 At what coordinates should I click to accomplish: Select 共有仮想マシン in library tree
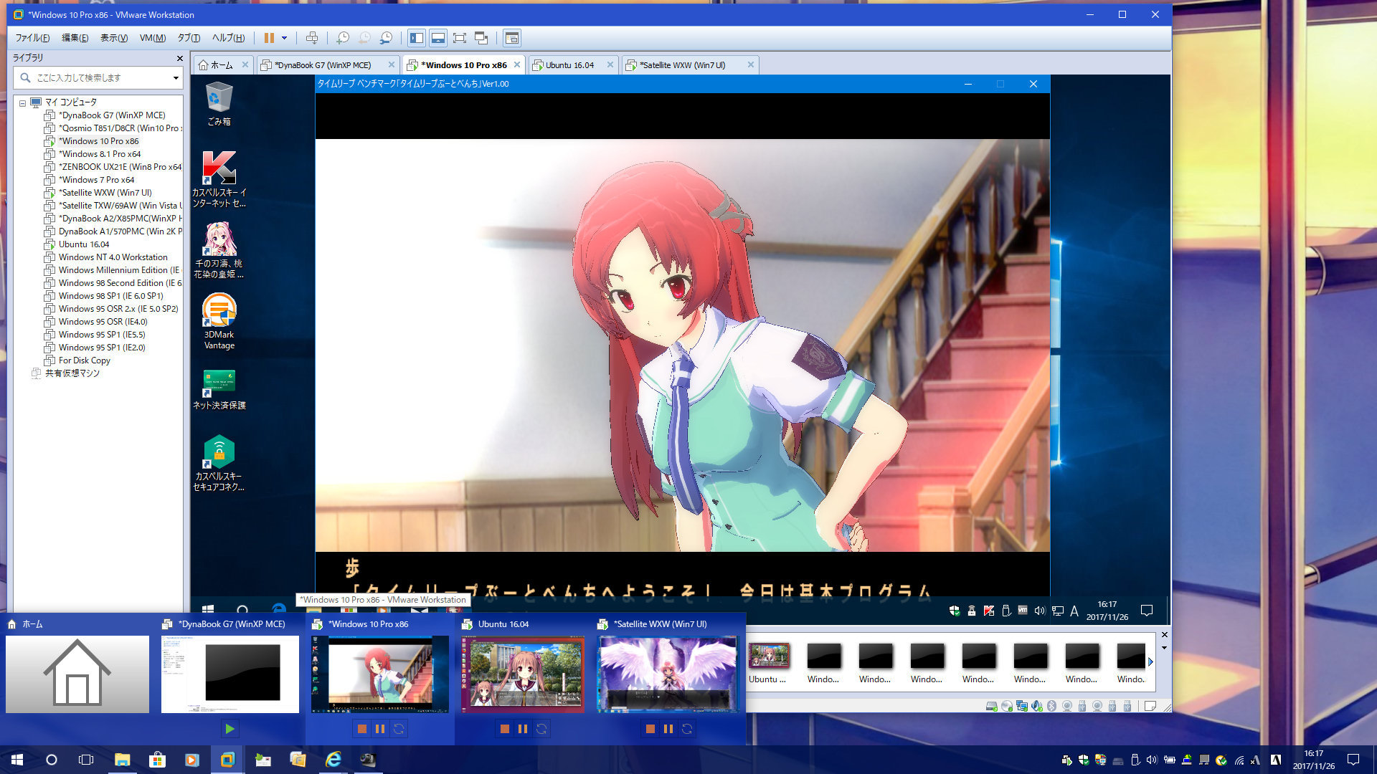(72, 373)
